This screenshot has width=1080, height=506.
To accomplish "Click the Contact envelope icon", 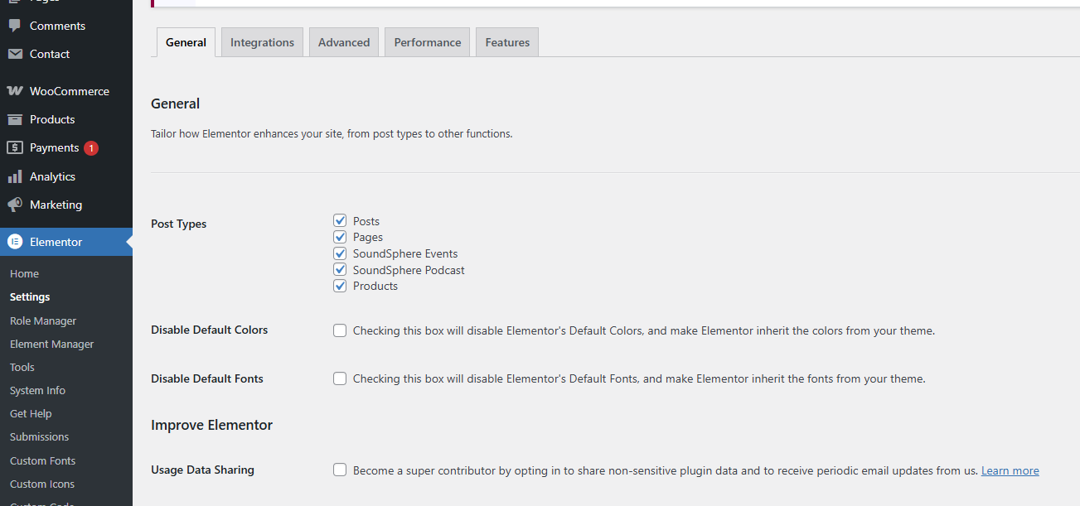I will pyautogui.click(x=15, y=54).
